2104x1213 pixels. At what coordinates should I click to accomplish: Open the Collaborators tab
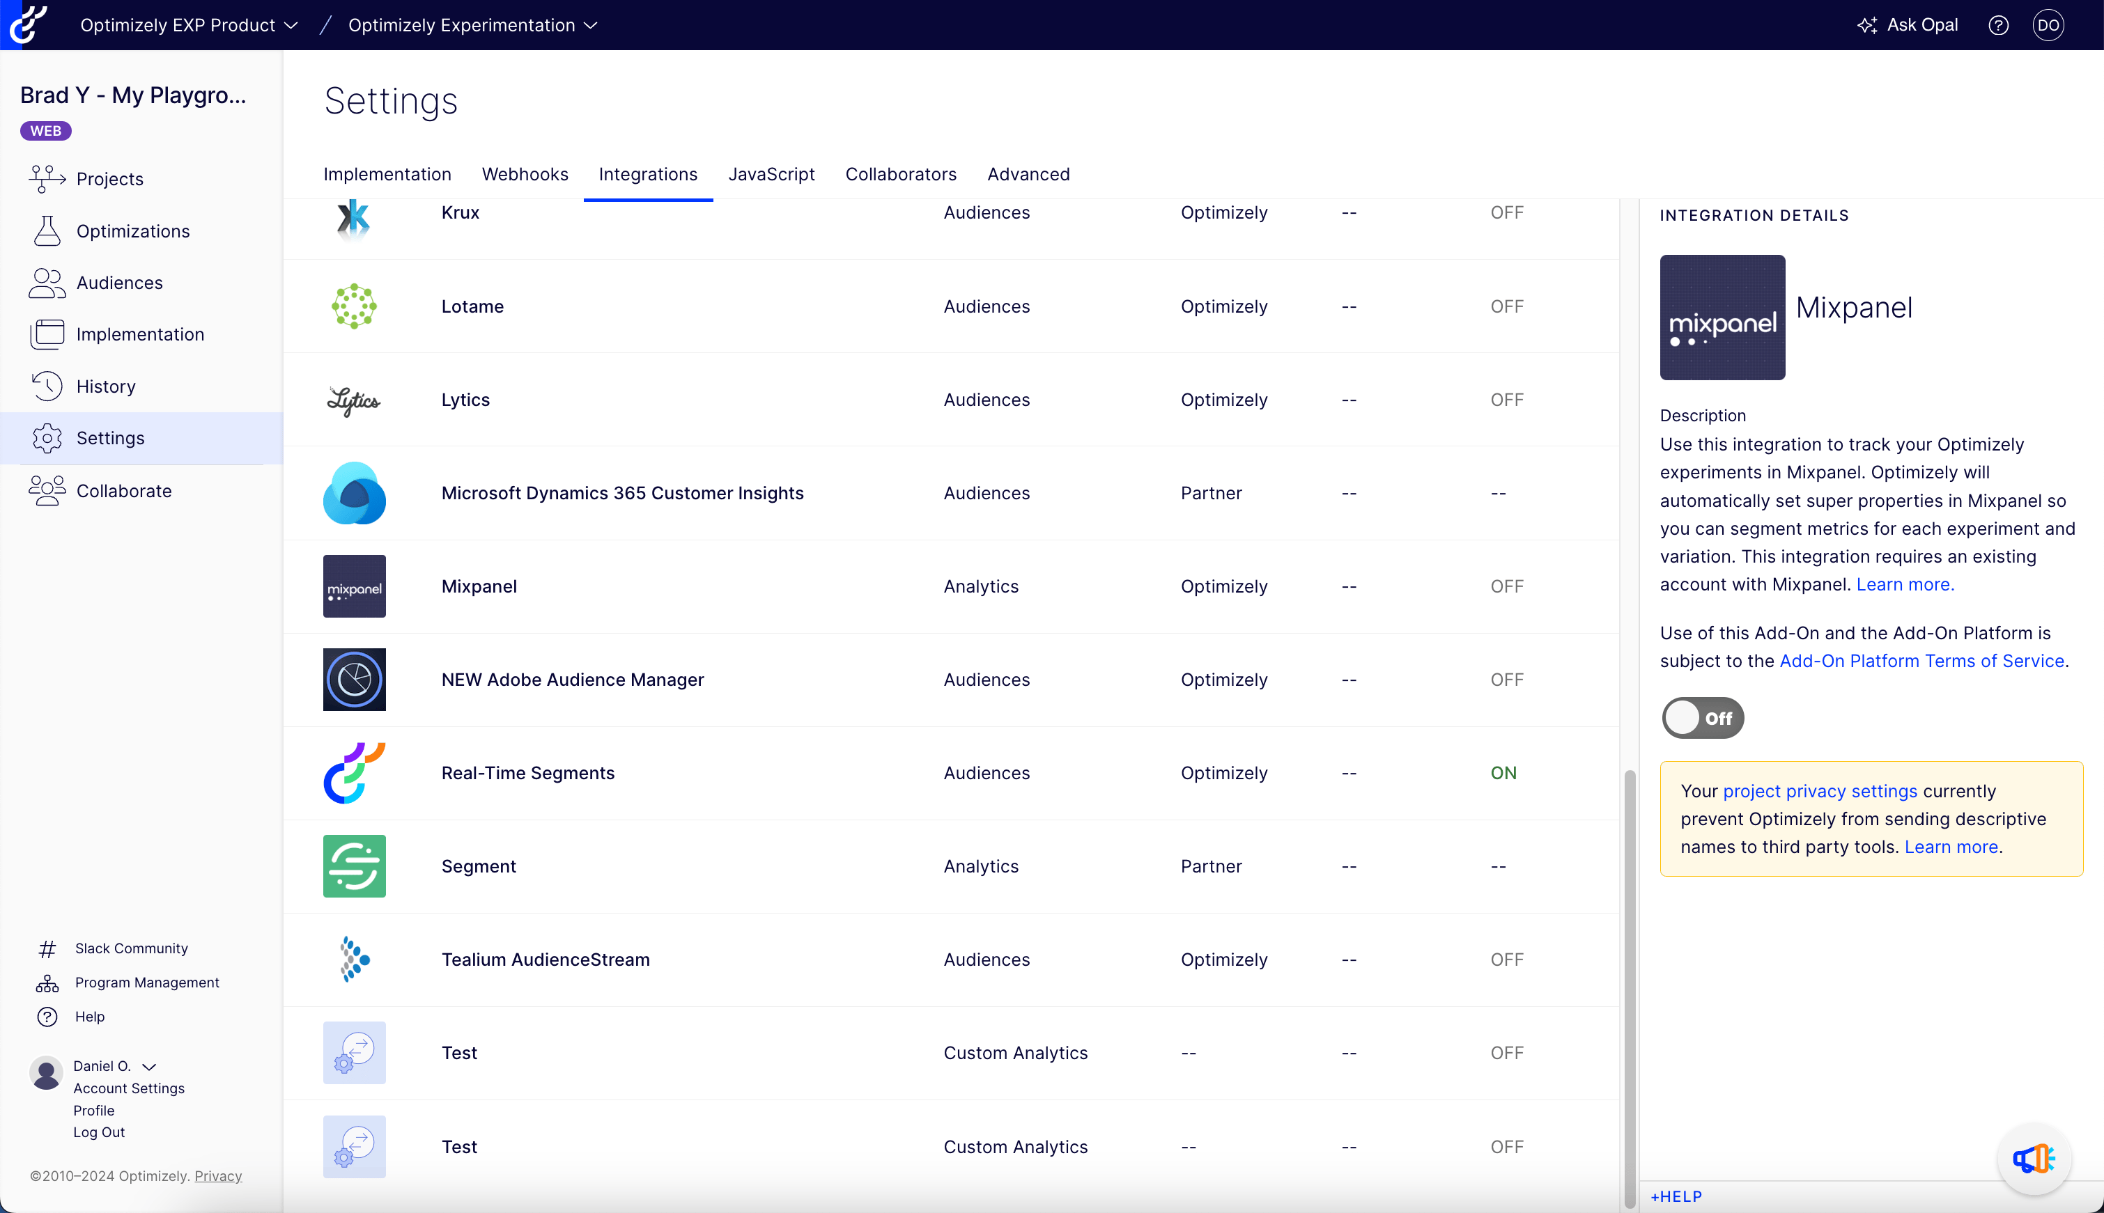coord(901,174)
